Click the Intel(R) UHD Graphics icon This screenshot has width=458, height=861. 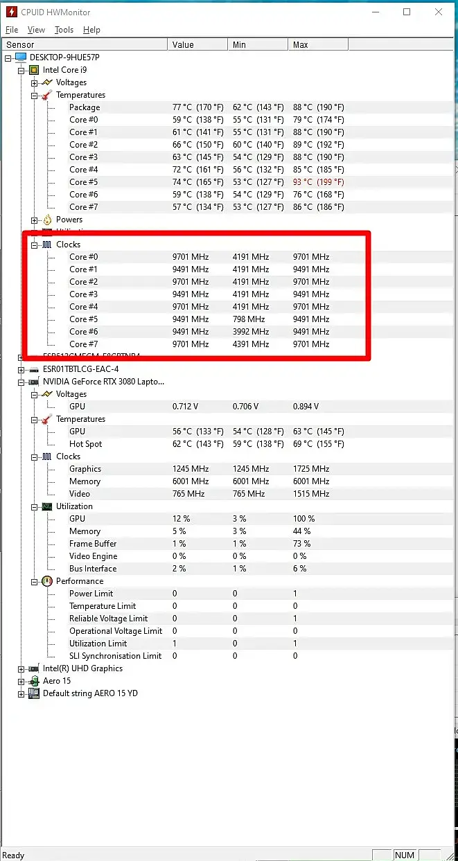34,668
